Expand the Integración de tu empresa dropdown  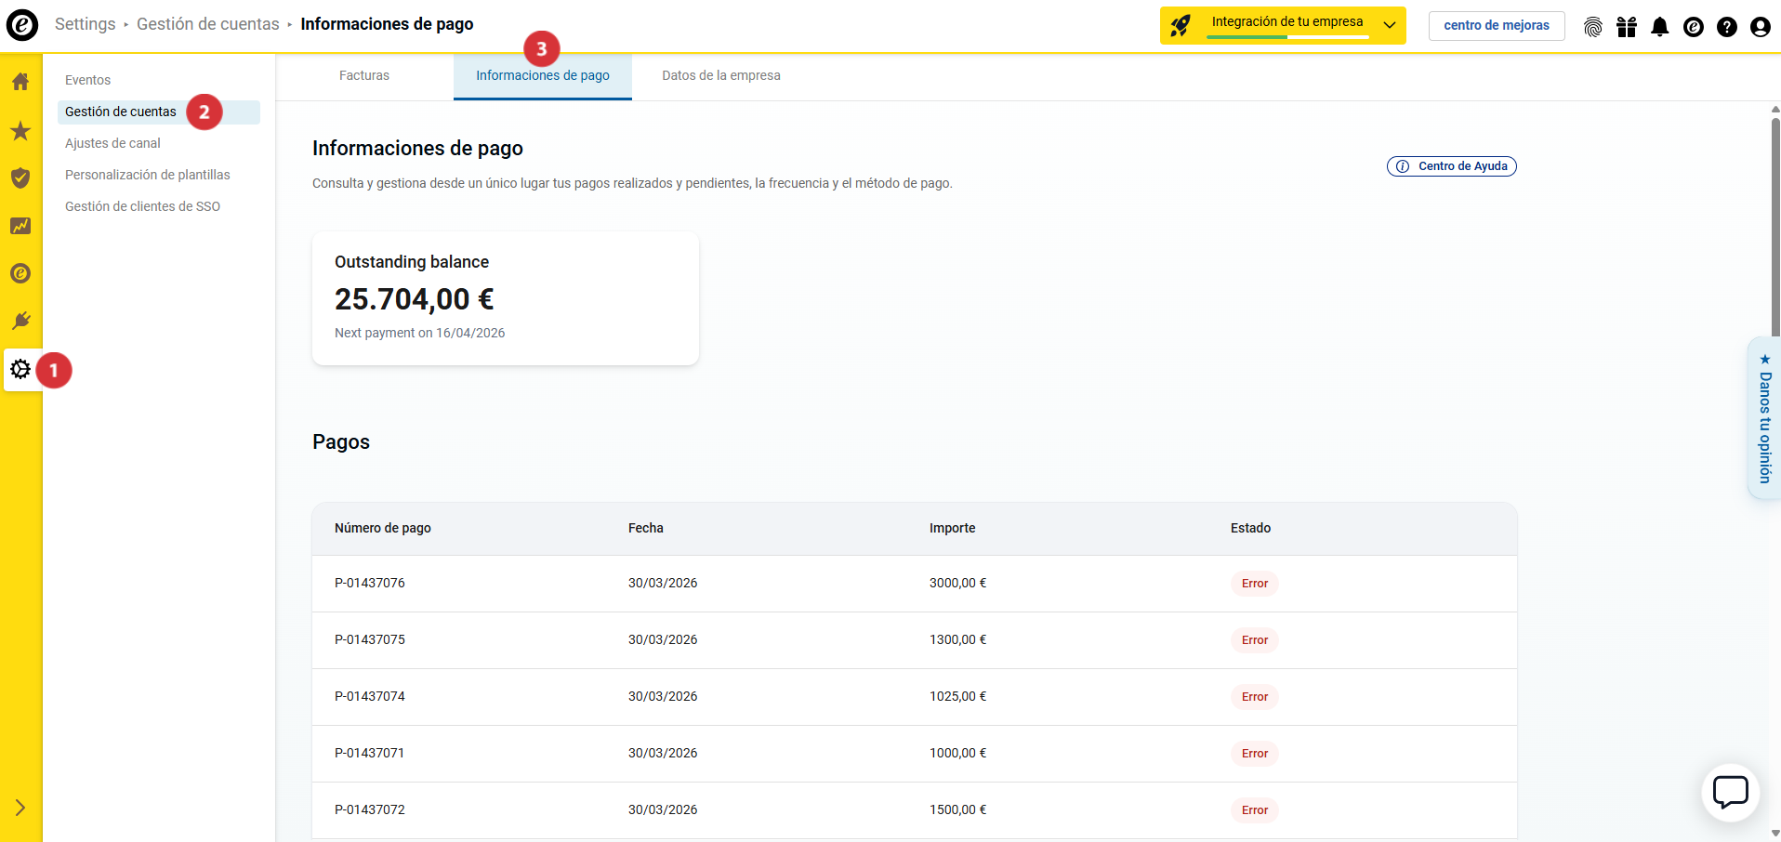[1389, 25]
